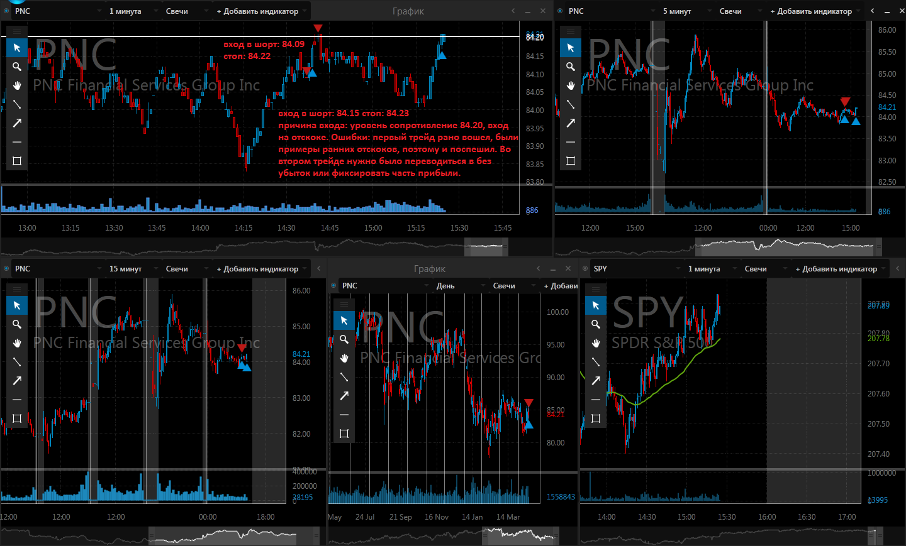Click Добавить индикатор in top-left chart

coord(258,11)
